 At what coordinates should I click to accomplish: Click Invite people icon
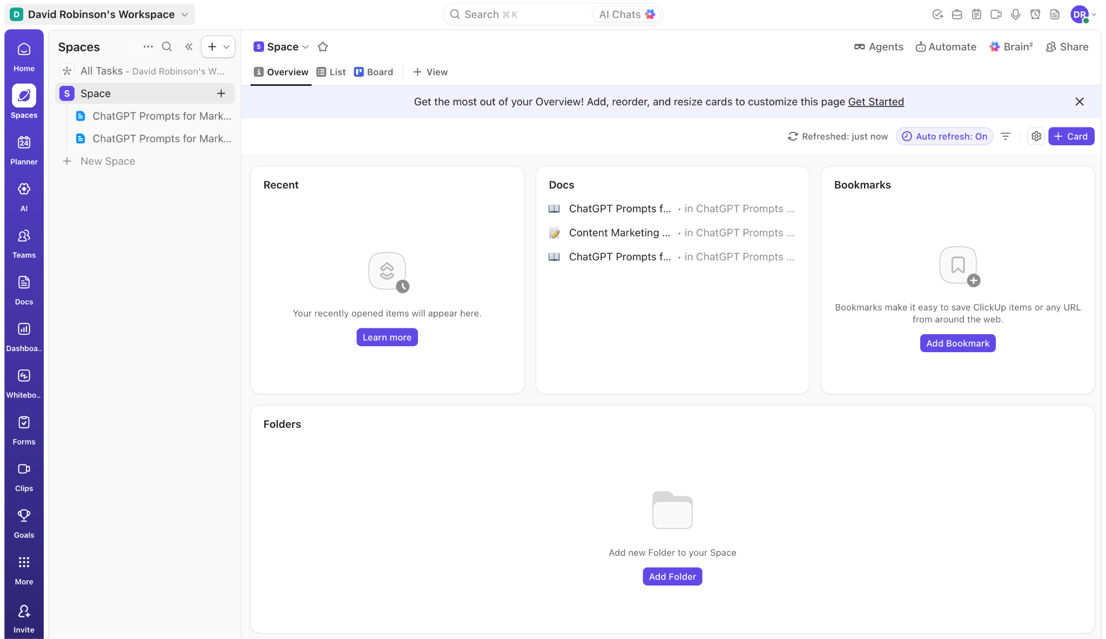click(x=24, y=611)
